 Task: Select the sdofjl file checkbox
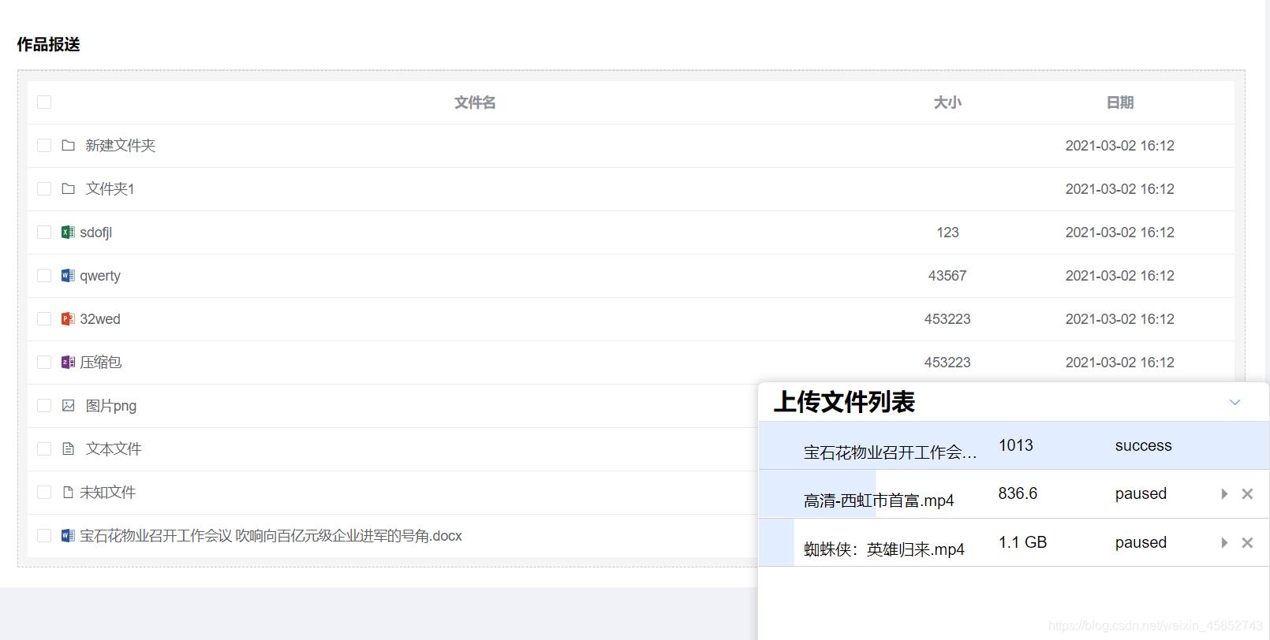(44, 232)
